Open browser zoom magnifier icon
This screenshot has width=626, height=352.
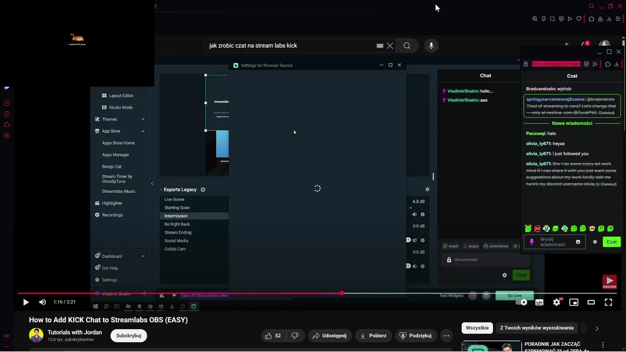click(x=535, y=19)
